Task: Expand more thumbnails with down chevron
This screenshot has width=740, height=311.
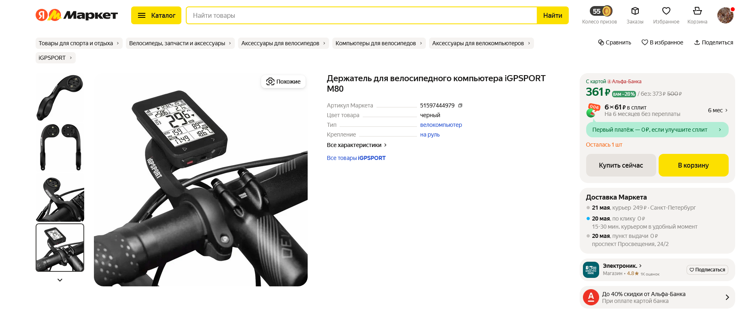Action: (x=60, y=280)
